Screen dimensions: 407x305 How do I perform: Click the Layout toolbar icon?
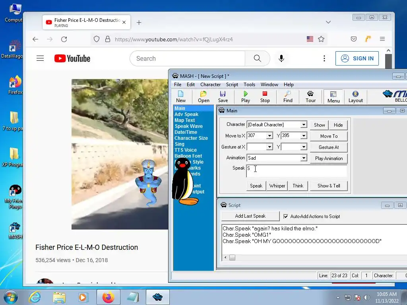pyautogui.click(x=356, y=97)
